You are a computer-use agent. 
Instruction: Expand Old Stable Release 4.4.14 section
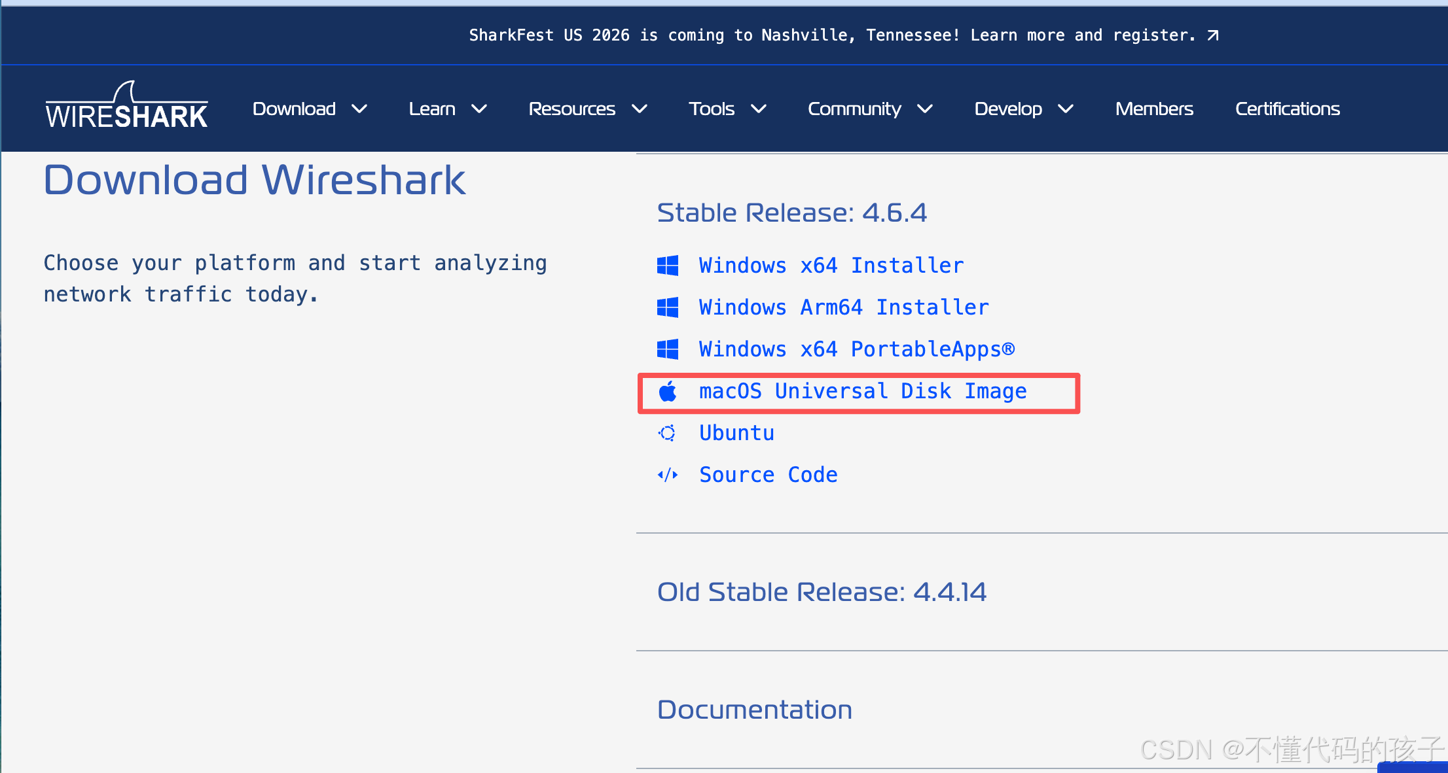[x=822, y=592]
